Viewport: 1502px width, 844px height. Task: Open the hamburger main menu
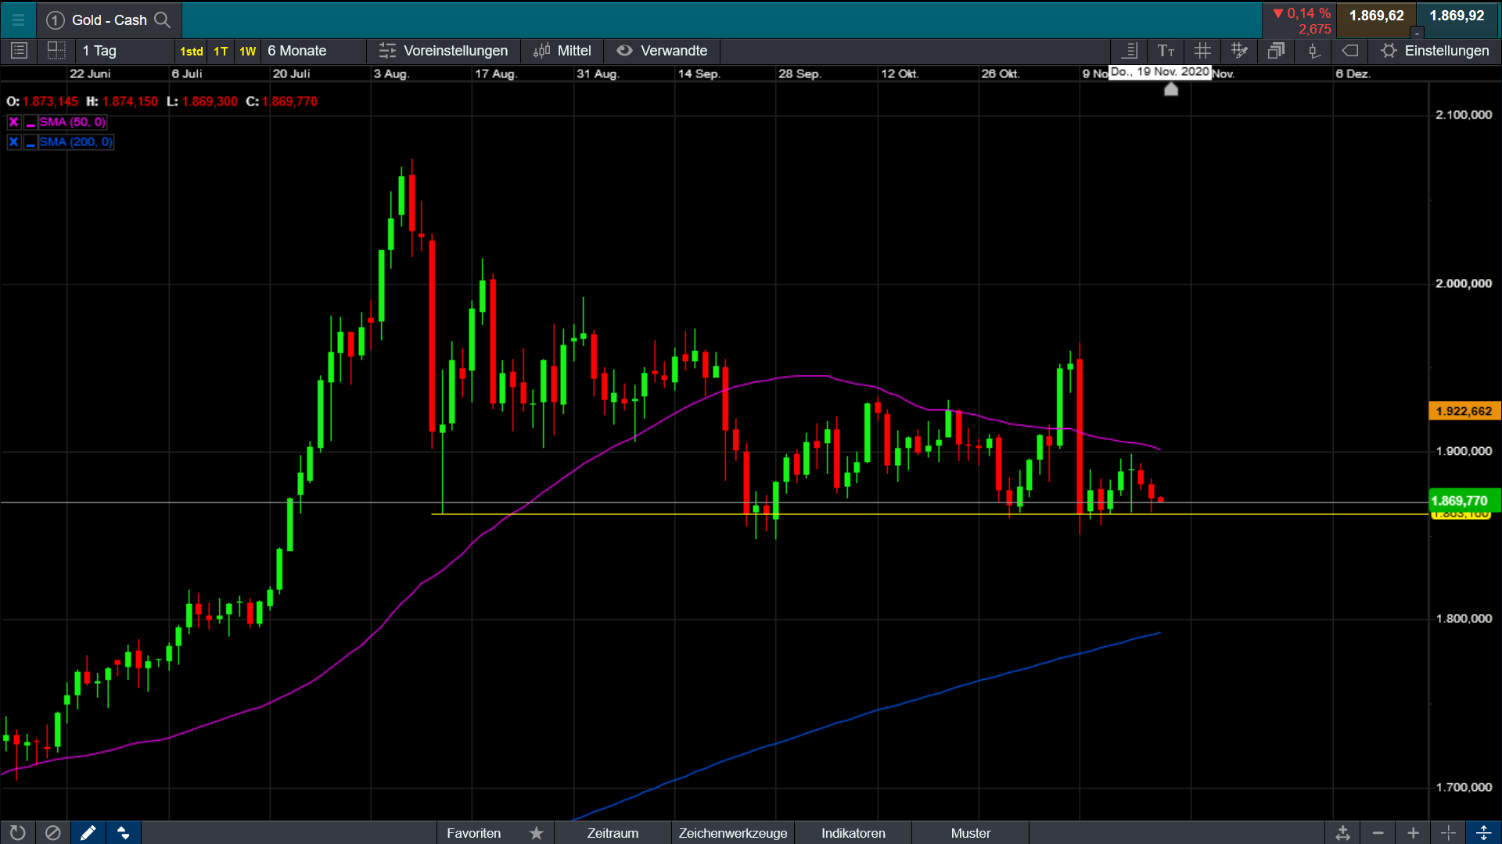coord(18,20)
